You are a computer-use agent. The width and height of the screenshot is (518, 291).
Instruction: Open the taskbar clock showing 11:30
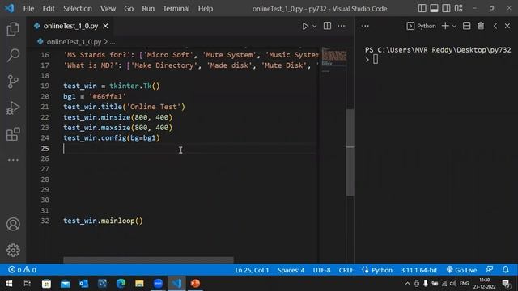coord(484,284)
